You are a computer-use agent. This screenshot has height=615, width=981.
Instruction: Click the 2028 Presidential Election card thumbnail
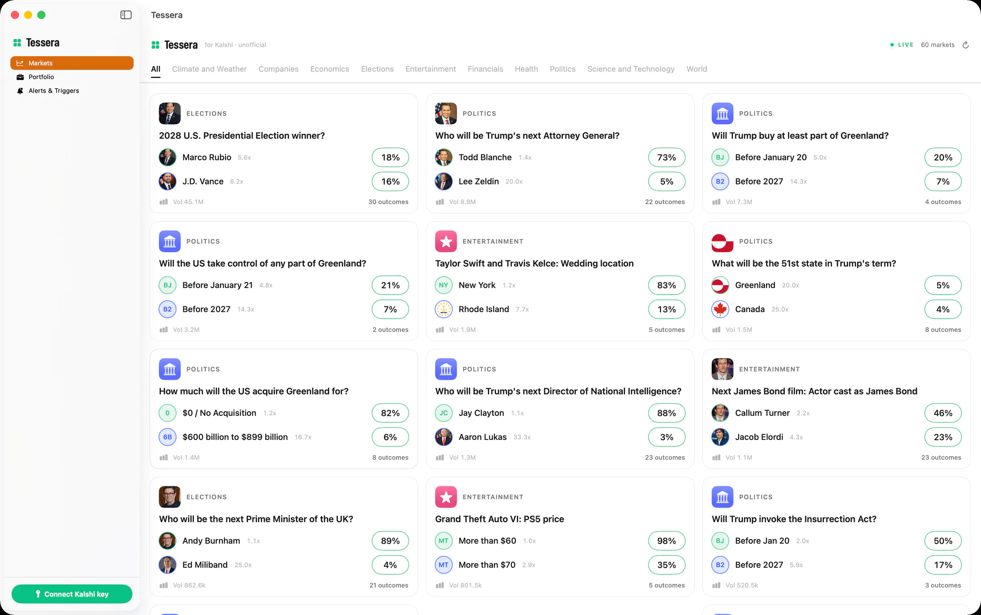(170, 114)
